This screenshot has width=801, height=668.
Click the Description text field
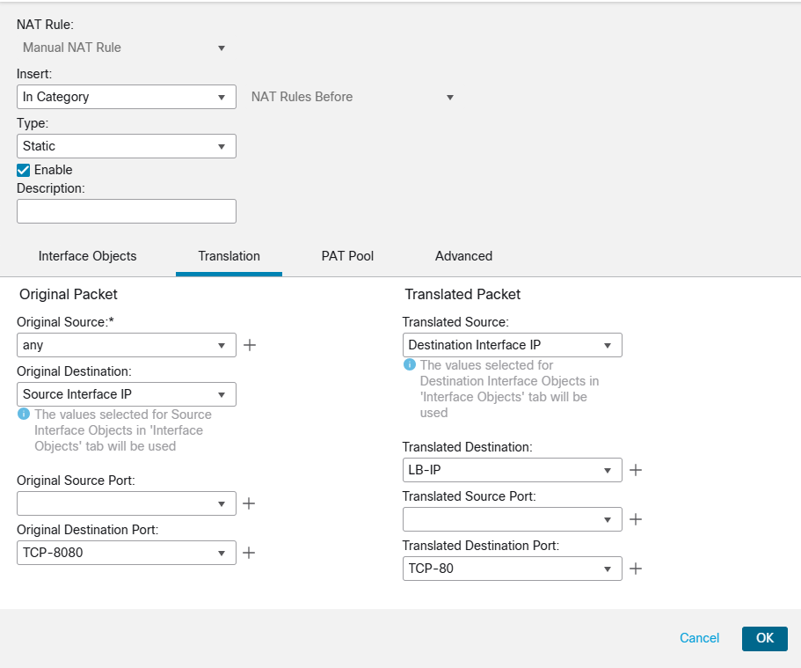(127, 211)
